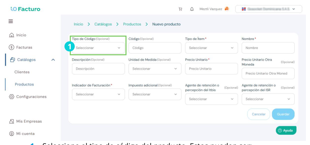Click the ioFacturo logo
This screenshot has width=310, height=145.
(25, 9)
